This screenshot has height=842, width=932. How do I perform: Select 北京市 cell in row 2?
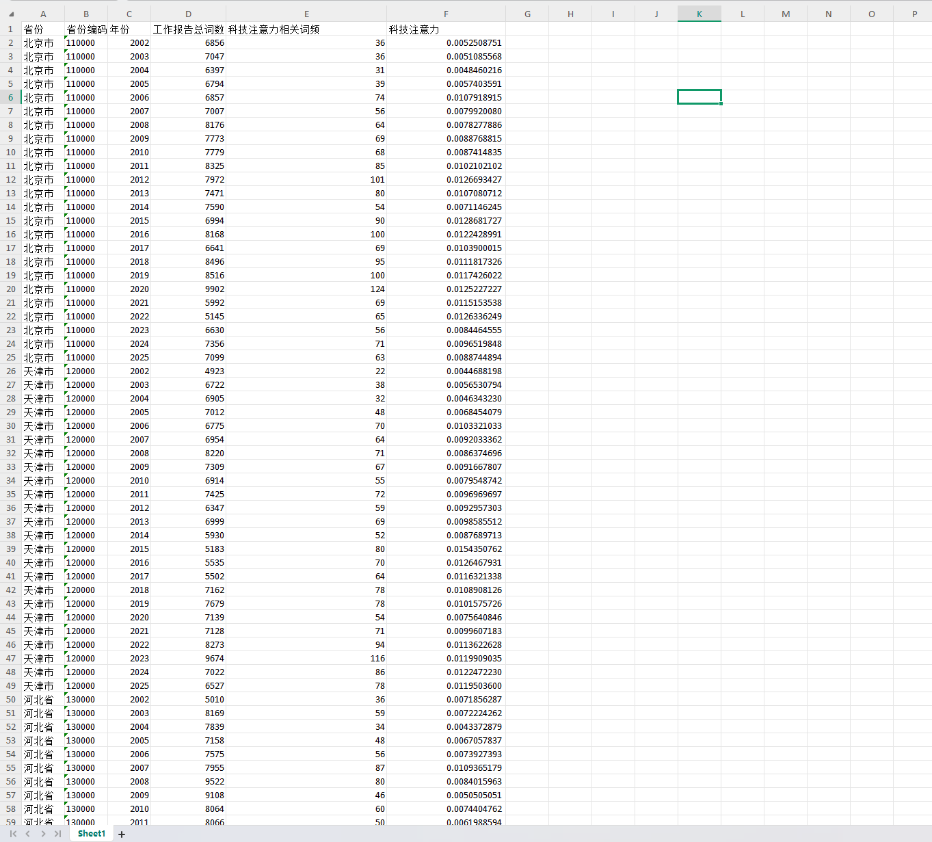(x=43, y=43)
